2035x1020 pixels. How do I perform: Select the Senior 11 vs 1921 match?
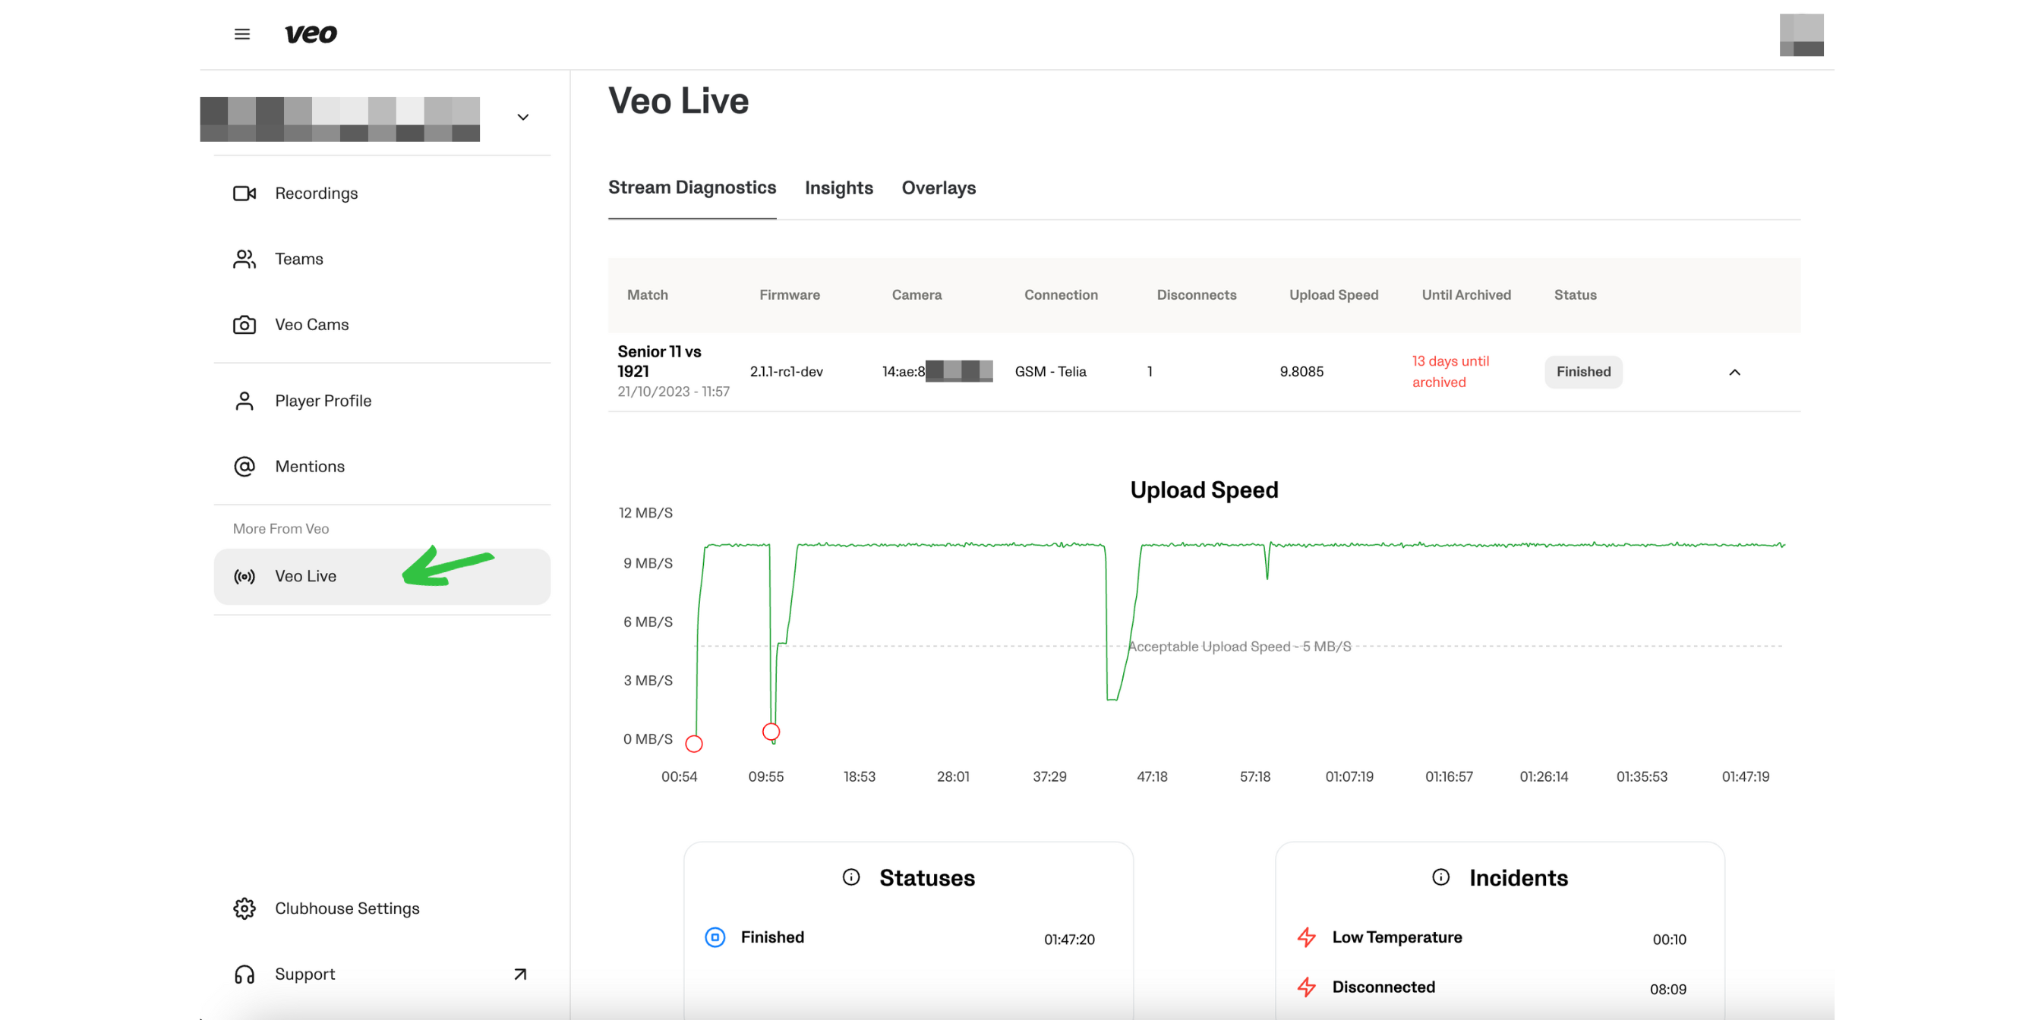point(660,361)
